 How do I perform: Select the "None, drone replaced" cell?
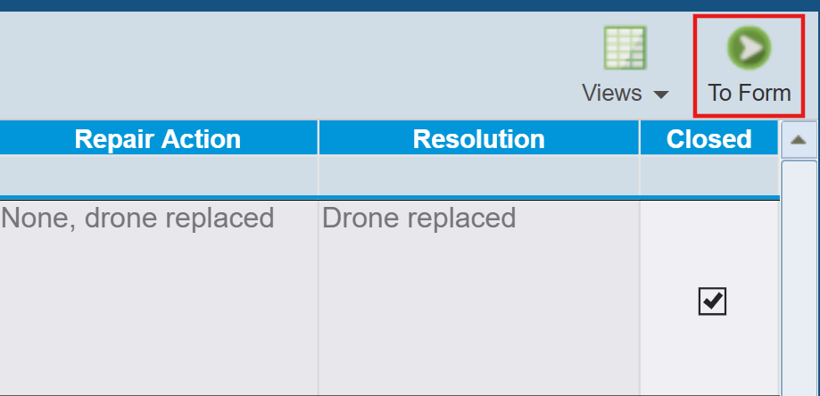click(x=137, y=219)
